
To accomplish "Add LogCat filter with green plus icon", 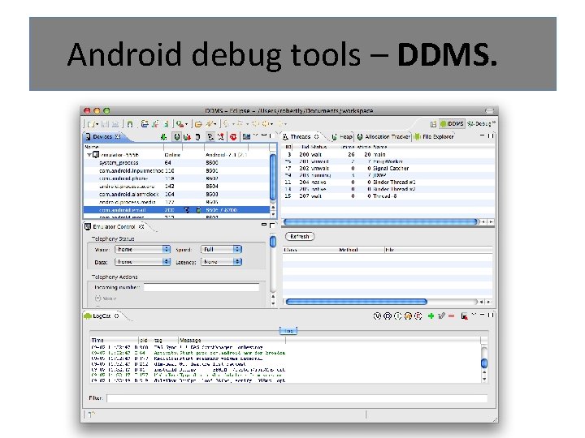I will click(x=431, y=316).
